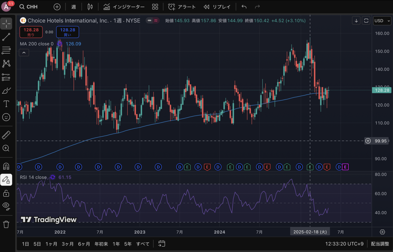Select the 5日 time range
Image resolution: width=393 pixels, height=252 pixels.
[x=37, y=244]
